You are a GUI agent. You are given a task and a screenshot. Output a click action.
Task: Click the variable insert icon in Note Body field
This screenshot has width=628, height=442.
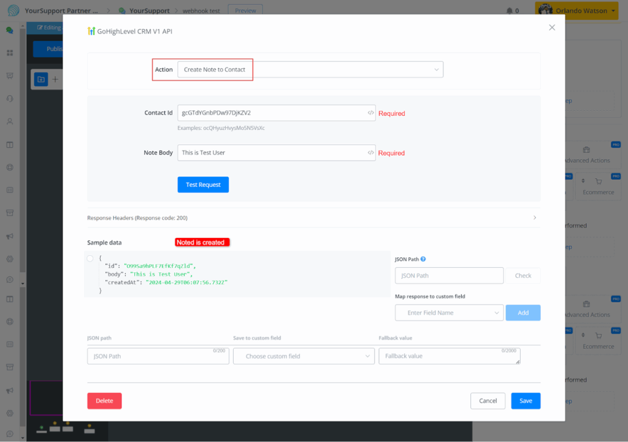[x=370, y=153]
